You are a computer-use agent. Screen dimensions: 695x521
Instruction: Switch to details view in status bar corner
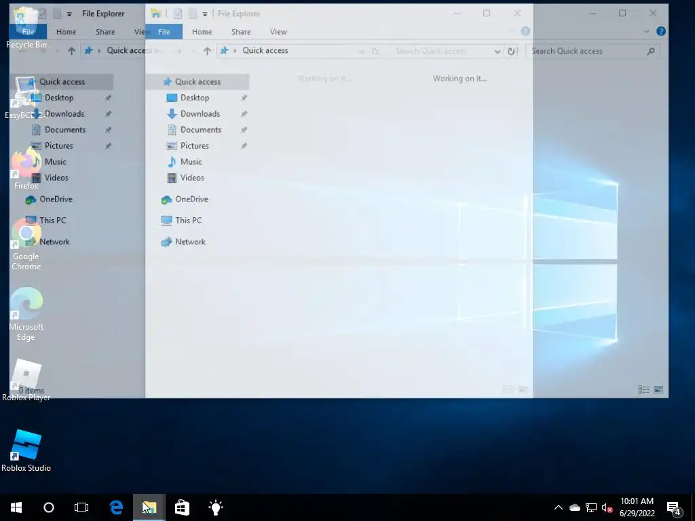pos(643,389)
